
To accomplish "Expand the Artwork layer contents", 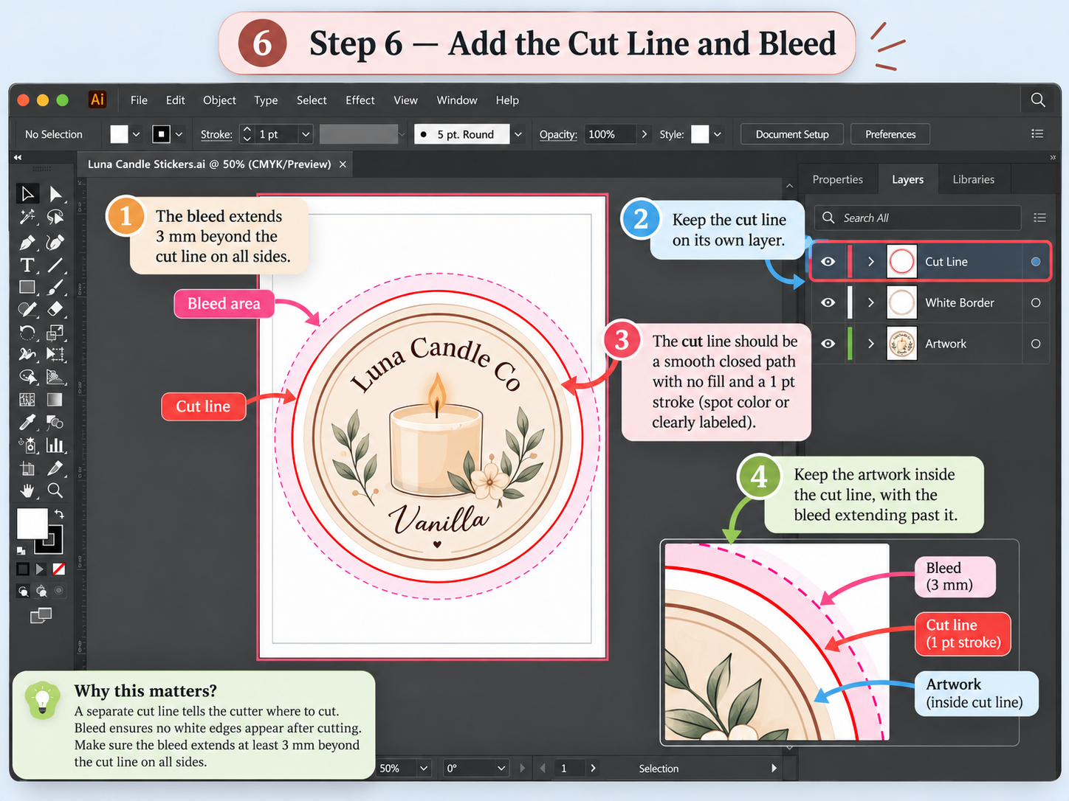I will point(871,344).
